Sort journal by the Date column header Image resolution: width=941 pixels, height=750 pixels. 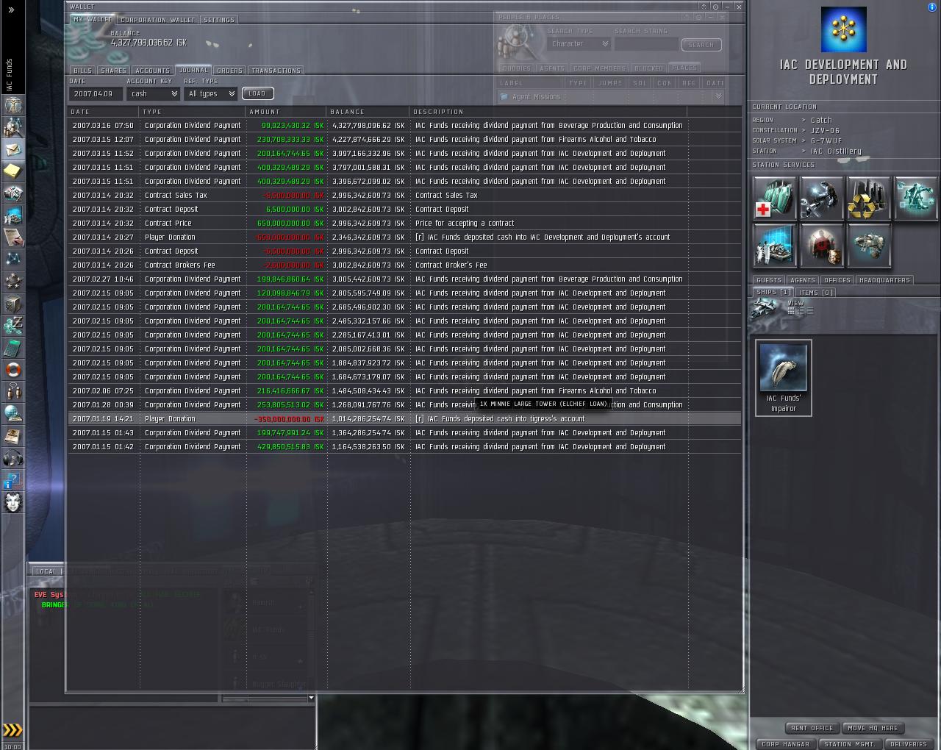pyautogui.click(x=104, y=112)
